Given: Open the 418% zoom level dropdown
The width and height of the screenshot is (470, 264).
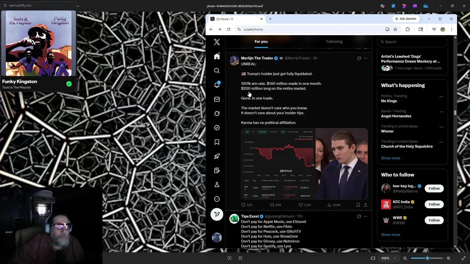Looking at the screenshot, I should (x=388, y=258).
